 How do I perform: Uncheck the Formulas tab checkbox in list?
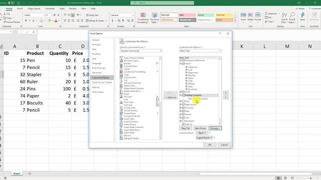click(184, 108)
